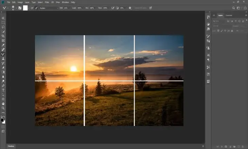This screenshot has height=149, width=248.
Task: Open the white background color picker
Action: tap(4, 122)
